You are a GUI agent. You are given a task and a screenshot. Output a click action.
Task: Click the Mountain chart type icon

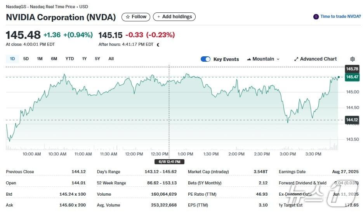249,59
